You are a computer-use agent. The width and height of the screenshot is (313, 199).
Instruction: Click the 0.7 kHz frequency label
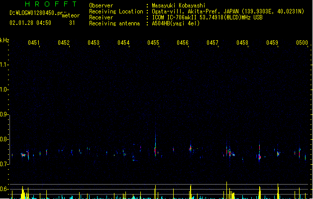click(x=4, y=164)
